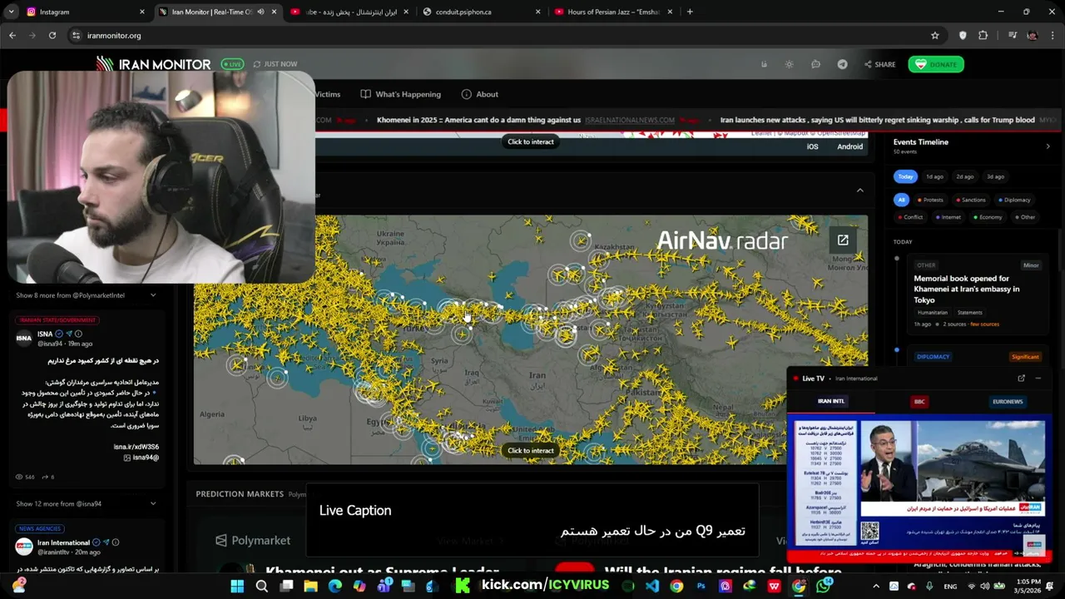1065x599 pixels.
Task: Collapse the flight radar panel chevron
Action: click(x=859, y=191)
